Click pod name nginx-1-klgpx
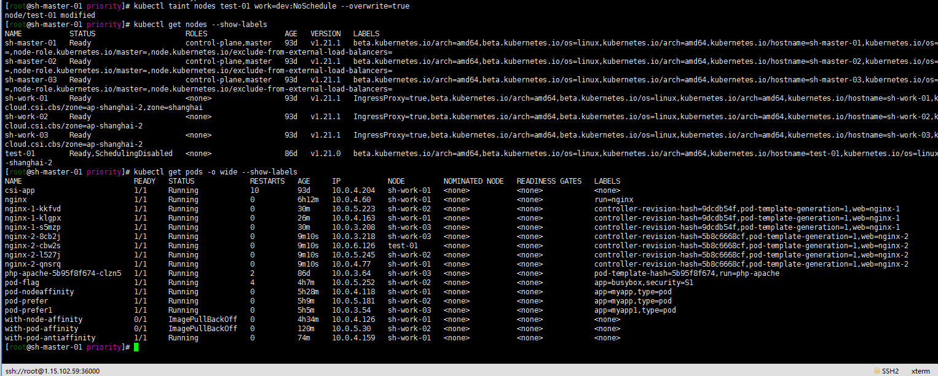This screenshot has width=938, height=376. click(32, 217)
